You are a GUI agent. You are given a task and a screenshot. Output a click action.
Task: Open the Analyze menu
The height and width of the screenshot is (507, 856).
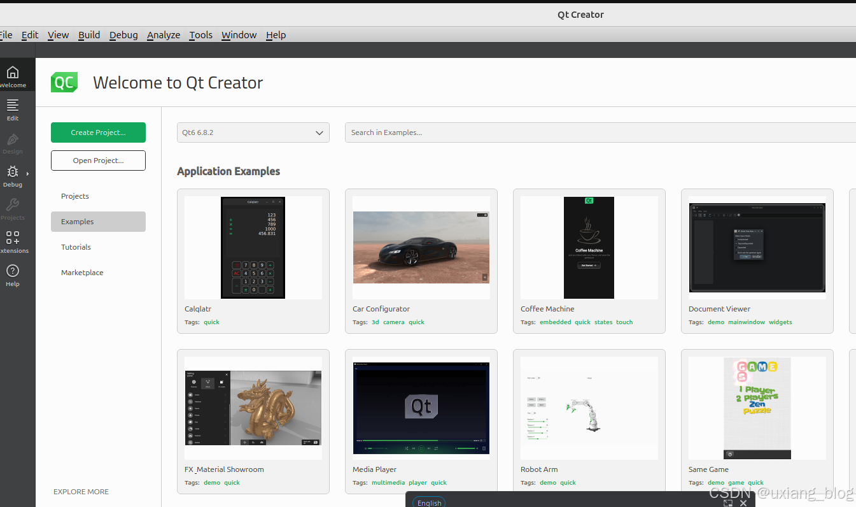coord(164,35)
